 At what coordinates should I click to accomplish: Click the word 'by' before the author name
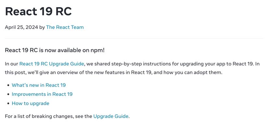[42, 27]
